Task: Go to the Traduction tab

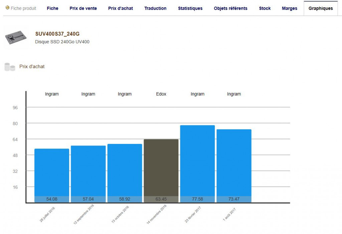Action: pos(155,8)
